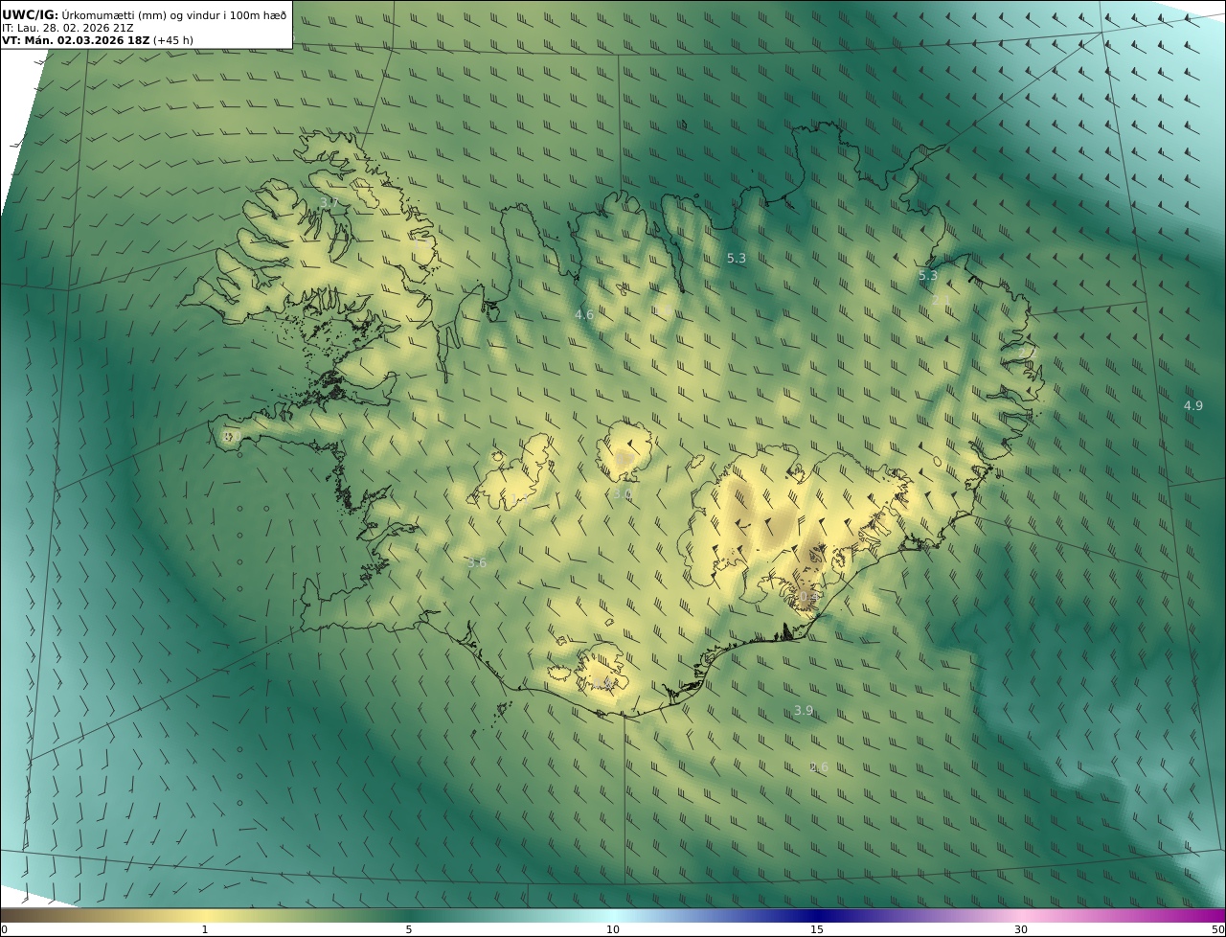
Task: Click the 4.9 value label on the map
Action: (x=1193, y=405)
